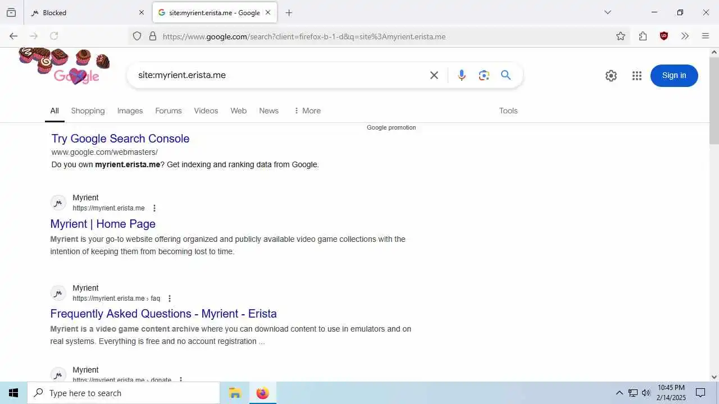
Task: Open Google quick settings gear
Action: (x=611, y=76)
